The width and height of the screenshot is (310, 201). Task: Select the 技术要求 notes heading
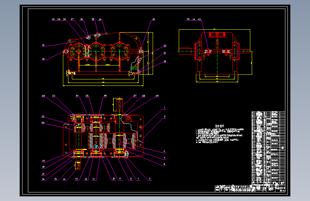coord(220,126)
